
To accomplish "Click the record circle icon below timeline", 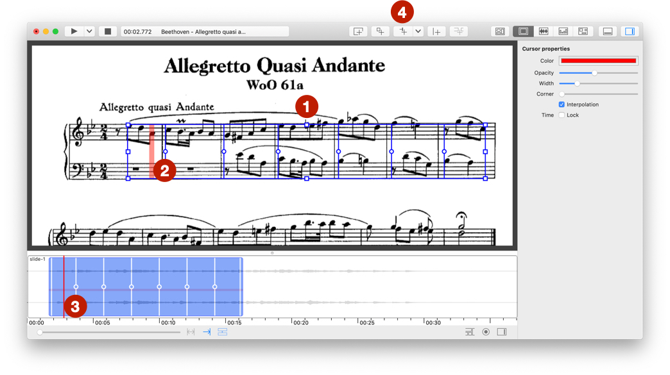I will tap(486, 332).
